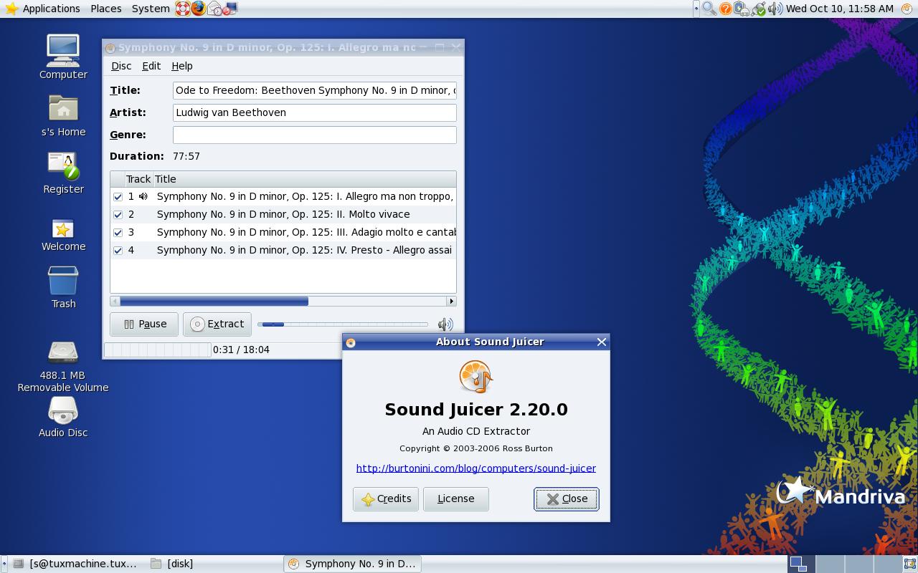Open the Places menu

[x=106, y=9]
